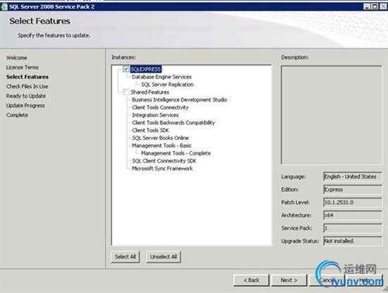Select SQL Server Replication item
Image resolution: width=388 pixels, height=293 pixels.
click(167, 85)
